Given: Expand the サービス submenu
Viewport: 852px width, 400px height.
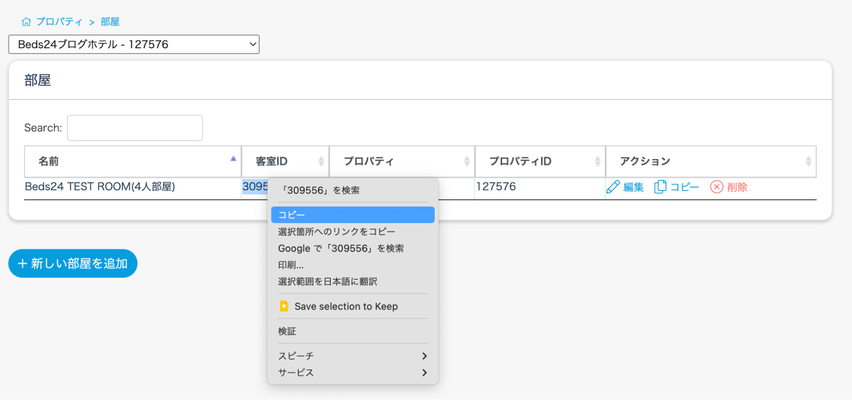Looking at the screenshot, I should pyautogui.click(x=424, y=373).
